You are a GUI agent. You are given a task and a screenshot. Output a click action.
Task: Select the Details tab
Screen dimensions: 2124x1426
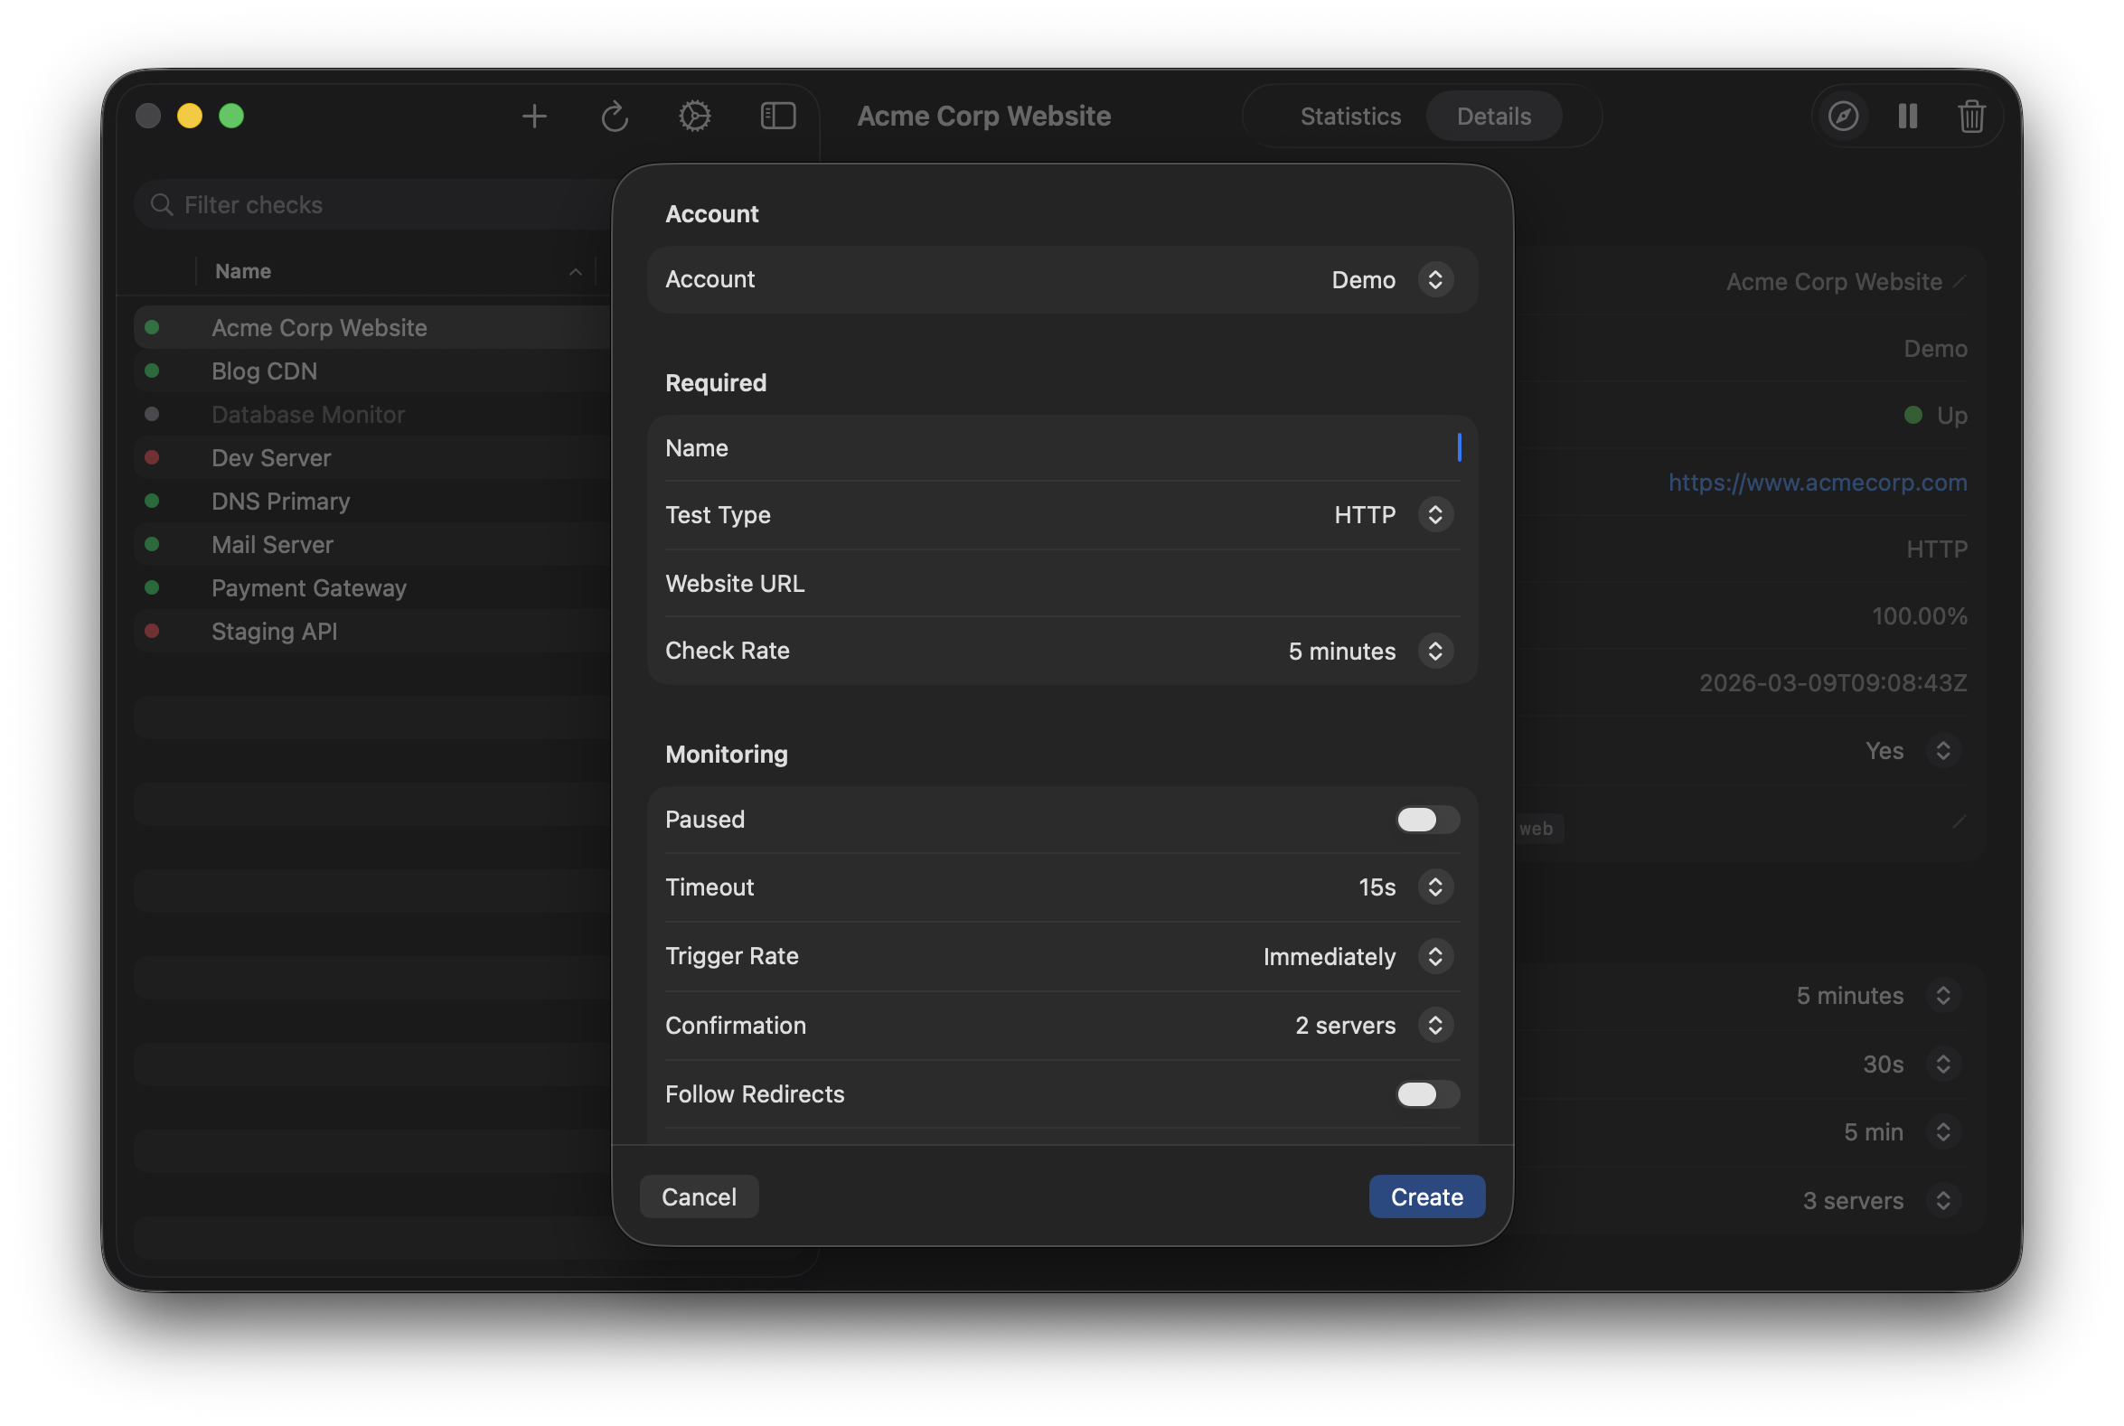[1493, 116]
